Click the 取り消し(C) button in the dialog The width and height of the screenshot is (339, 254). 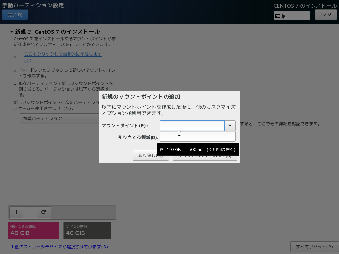click(x=151, y=155)
